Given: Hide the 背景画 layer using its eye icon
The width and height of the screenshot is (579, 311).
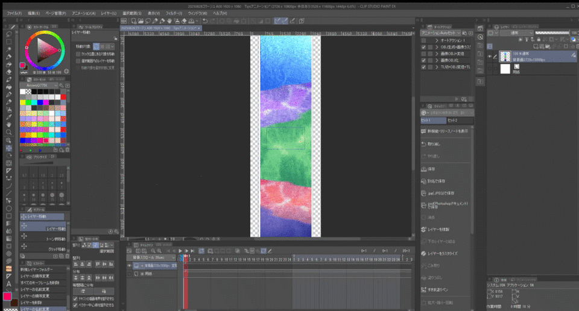Looking at the screenshot, I should [490, 57].
